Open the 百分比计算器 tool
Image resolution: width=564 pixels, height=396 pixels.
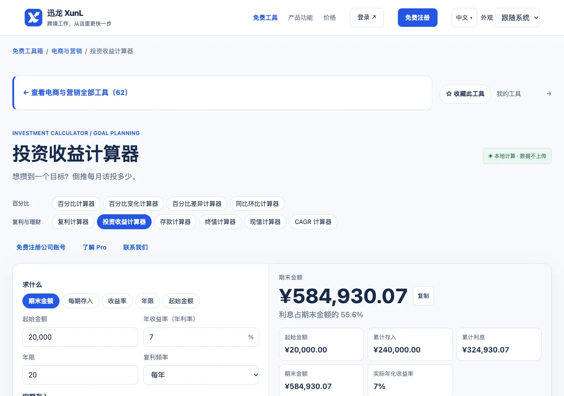pyautogui.click(x=76, y=204)
